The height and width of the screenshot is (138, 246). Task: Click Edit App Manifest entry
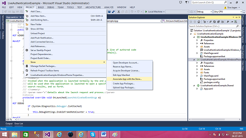click(130, 75)
